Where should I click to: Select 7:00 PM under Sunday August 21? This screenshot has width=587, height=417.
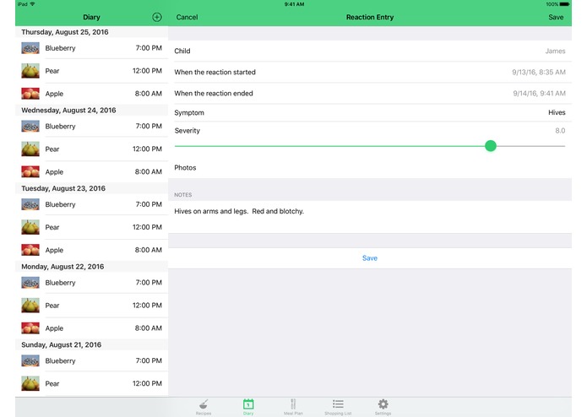pyautogui.click(x=149, y=360)
